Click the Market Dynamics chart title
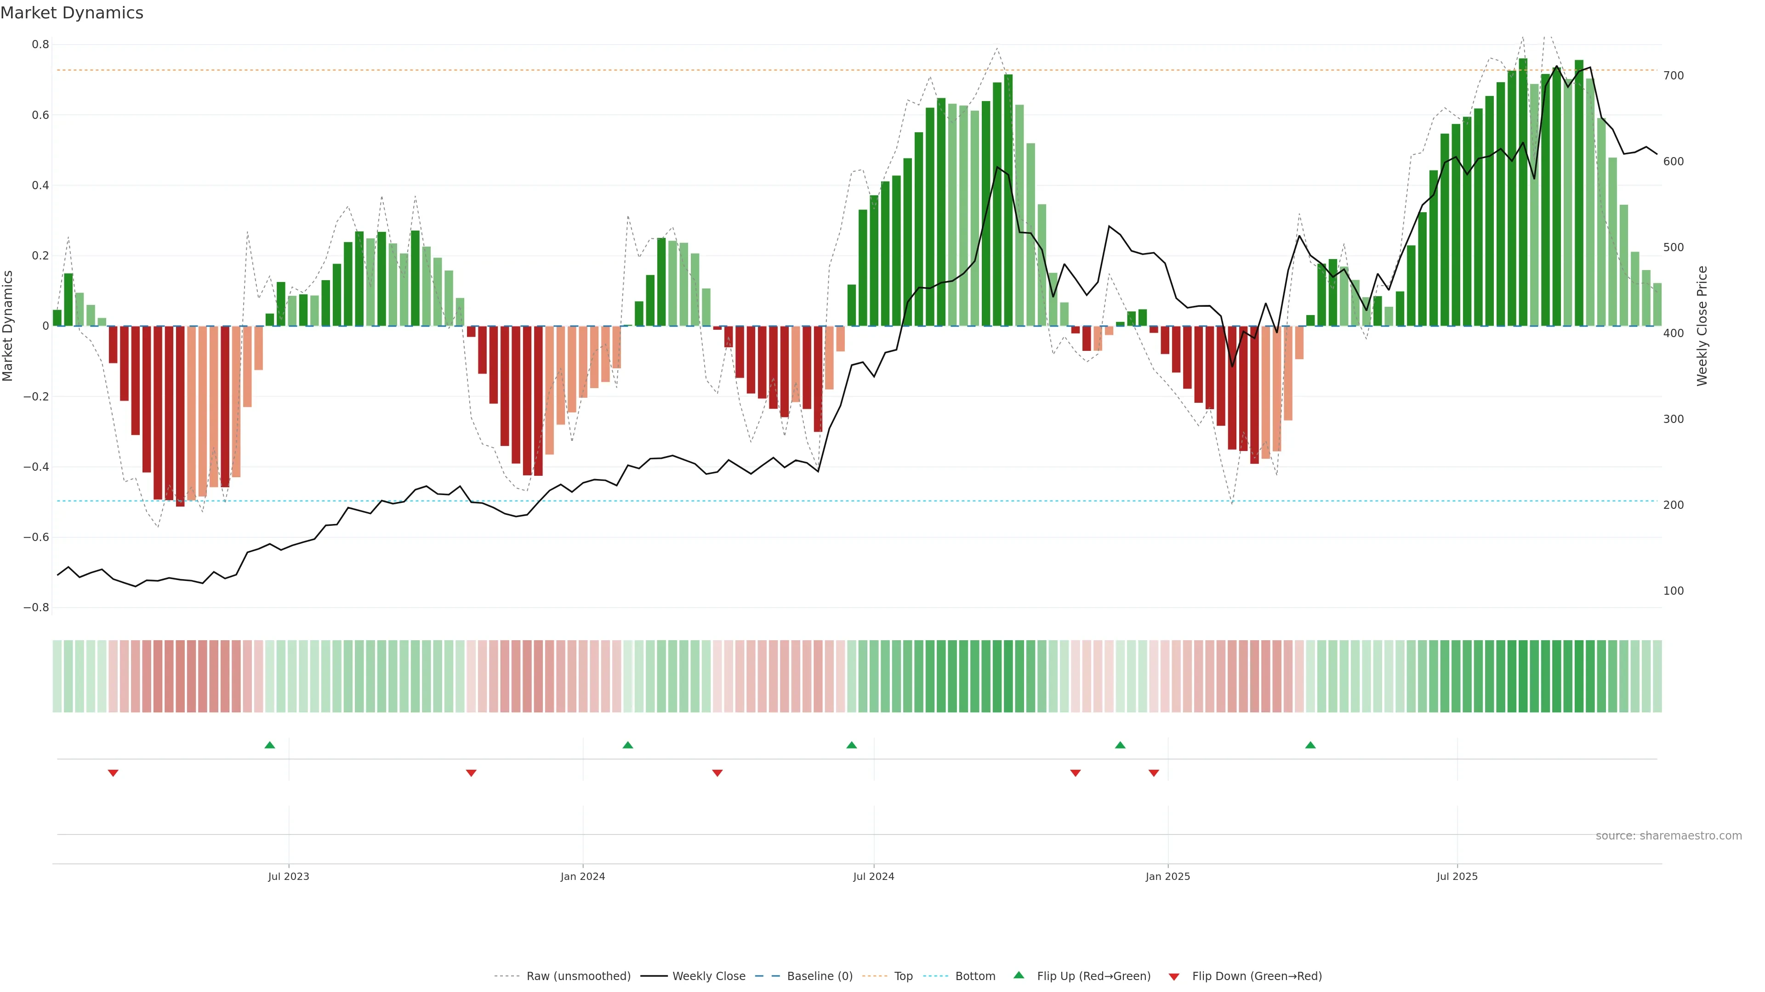The image size is (1765, 992). pyautogui.click(x=72, y=13)
